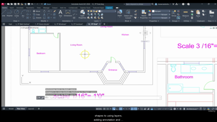Expand the Utilities panel
The width and height of the screenshot is (217, 122).
click(187, 21)
